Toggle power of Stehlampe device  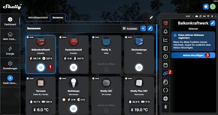(73, 109)
